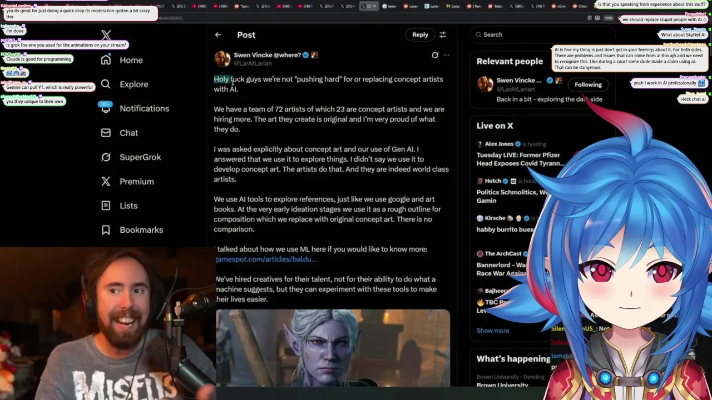712x400 pixels.
Task: Open the Lists icon
Action: pos(106,206)
